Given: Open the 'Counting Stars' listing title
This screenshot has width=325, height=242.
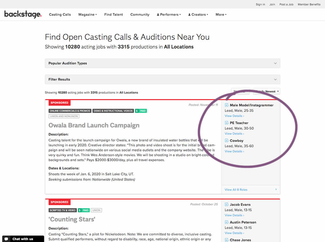Looking at the screenshot, I should 72,219.
